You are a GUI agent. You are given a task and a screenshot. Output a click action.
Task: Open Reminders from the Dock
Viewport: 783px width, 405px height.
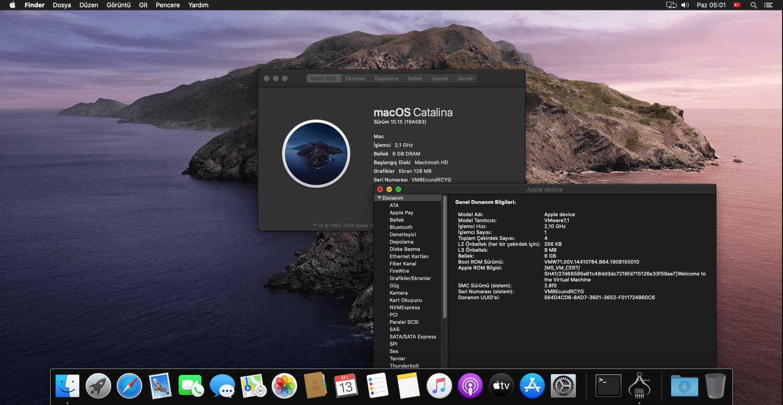point(377,386)
